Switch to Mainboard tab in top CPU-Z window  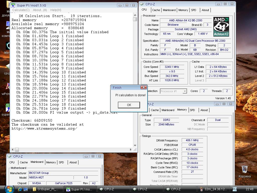(x=169, y=10)
